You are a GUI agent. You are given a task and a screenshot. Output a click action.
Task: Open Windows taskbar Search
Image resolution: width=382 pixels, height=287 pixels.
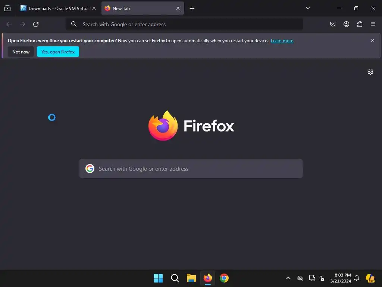175,278
